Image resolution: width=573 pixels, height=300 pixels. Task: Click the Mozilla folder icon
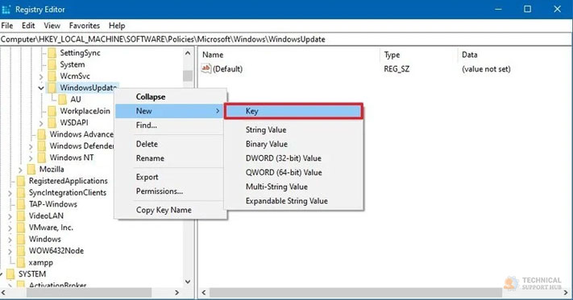31,169
